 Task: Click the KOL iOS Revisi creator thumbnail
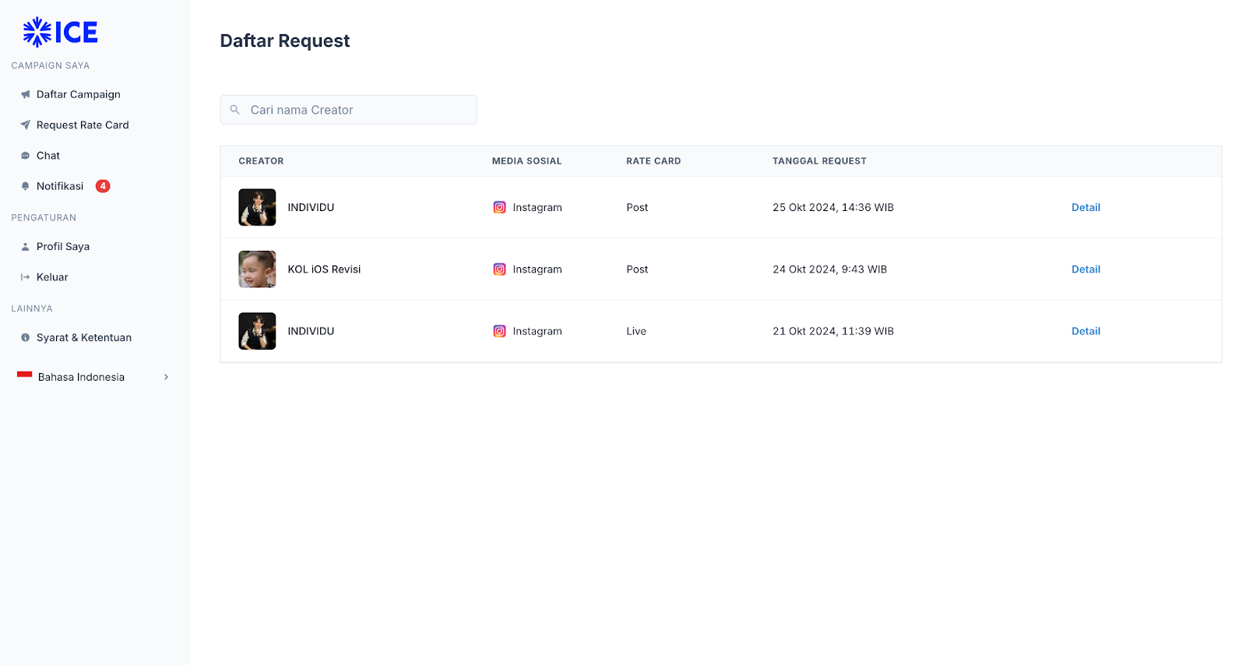[257, 269]
